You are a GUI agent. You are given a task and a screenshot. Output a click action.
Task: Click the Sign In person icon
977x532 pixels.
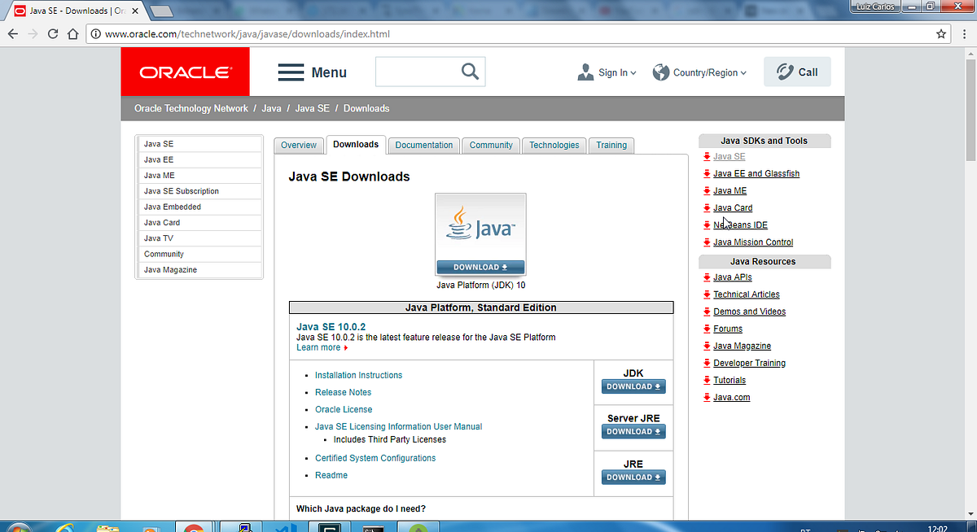585,72
